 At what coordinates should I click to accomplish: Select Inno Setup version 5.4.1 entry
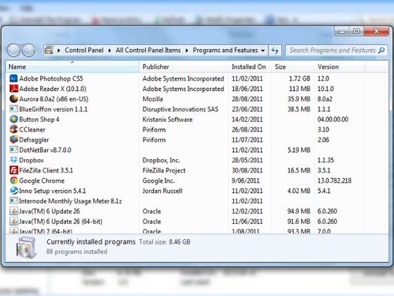53,191
